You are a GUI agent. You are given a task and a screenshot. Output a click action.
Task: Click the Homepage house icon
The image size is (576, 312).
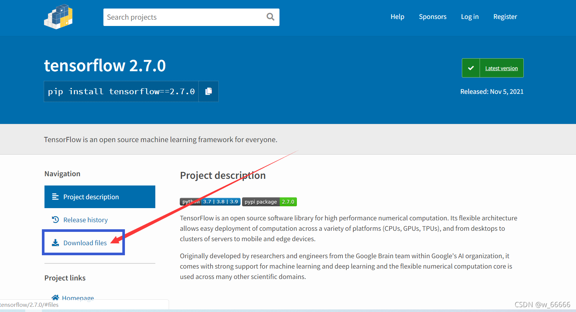coord(55,298)
